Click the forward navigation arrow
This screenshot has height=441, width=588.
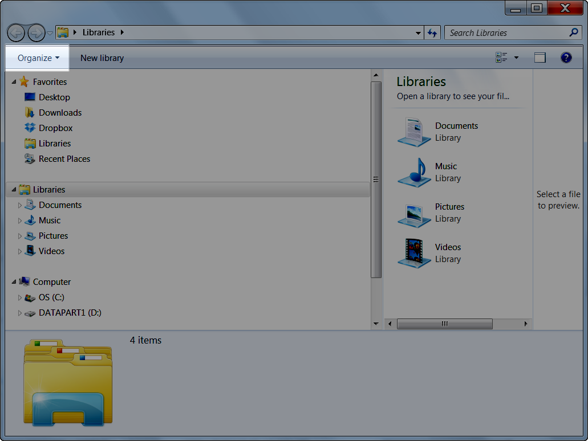36,32
